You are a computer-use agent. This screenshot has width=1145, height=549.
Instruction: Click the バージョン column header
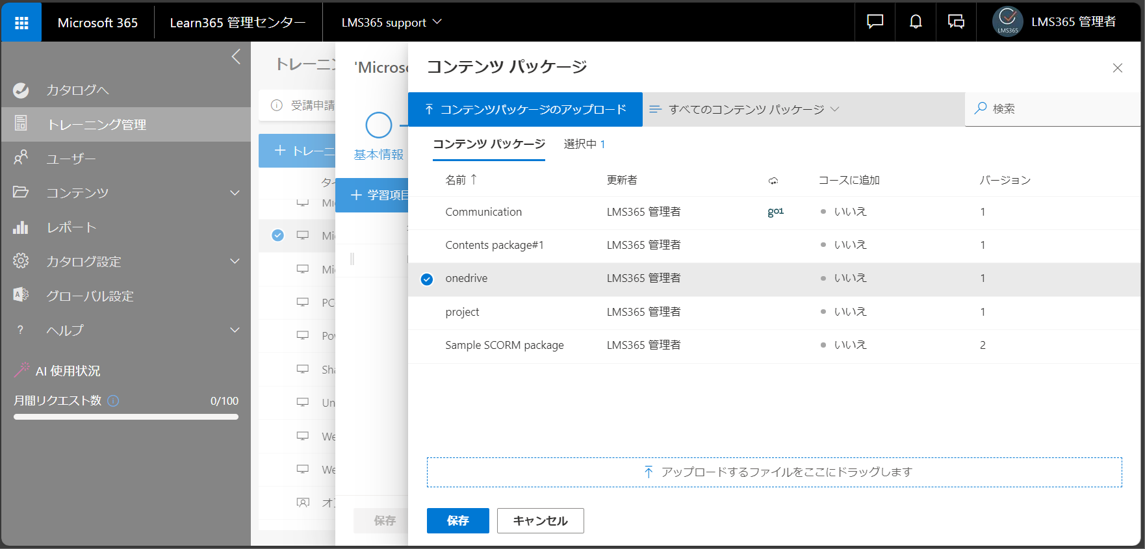point(1005,180)
